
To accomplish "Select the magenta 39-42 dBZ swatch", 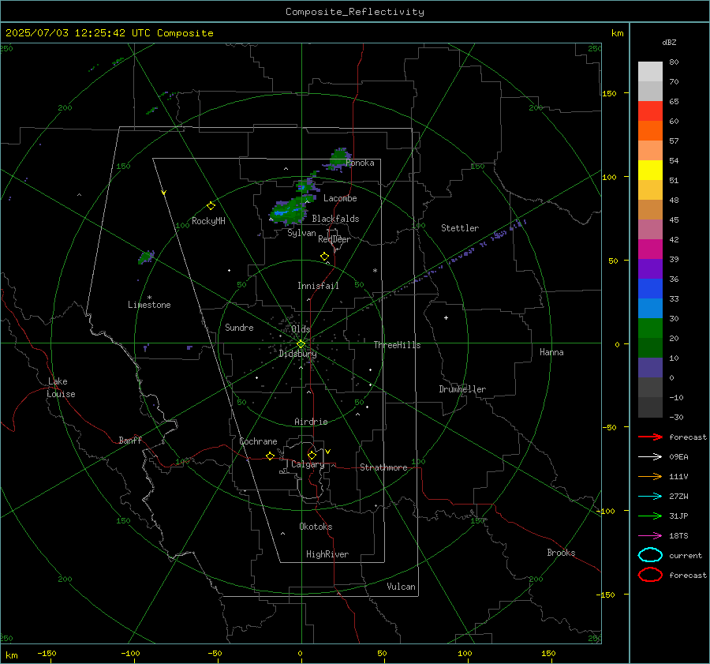I will pyautogui.click(x=650, y=249).
